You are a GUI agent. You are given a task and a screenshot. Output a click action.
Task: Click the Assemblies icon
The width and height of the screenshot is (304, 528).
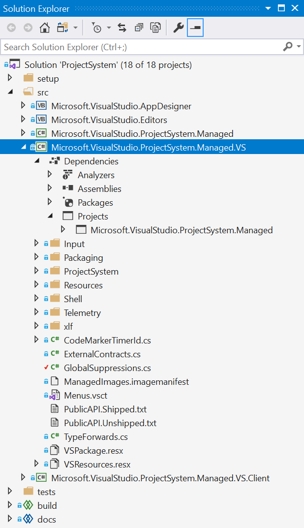(x=68, y=188)
